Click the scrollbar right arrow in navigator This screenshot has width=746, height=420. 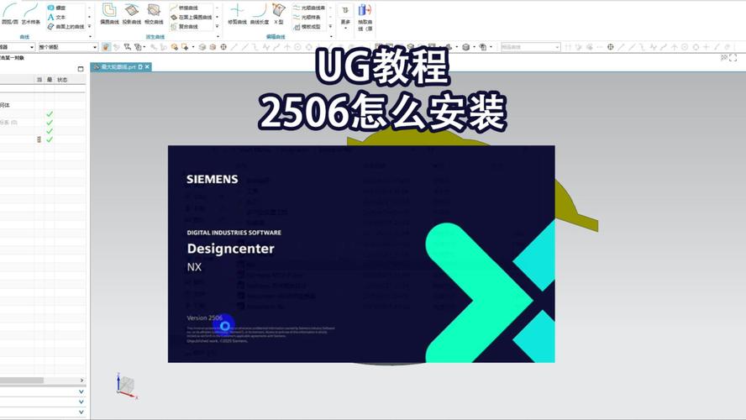tap(81, 381)
